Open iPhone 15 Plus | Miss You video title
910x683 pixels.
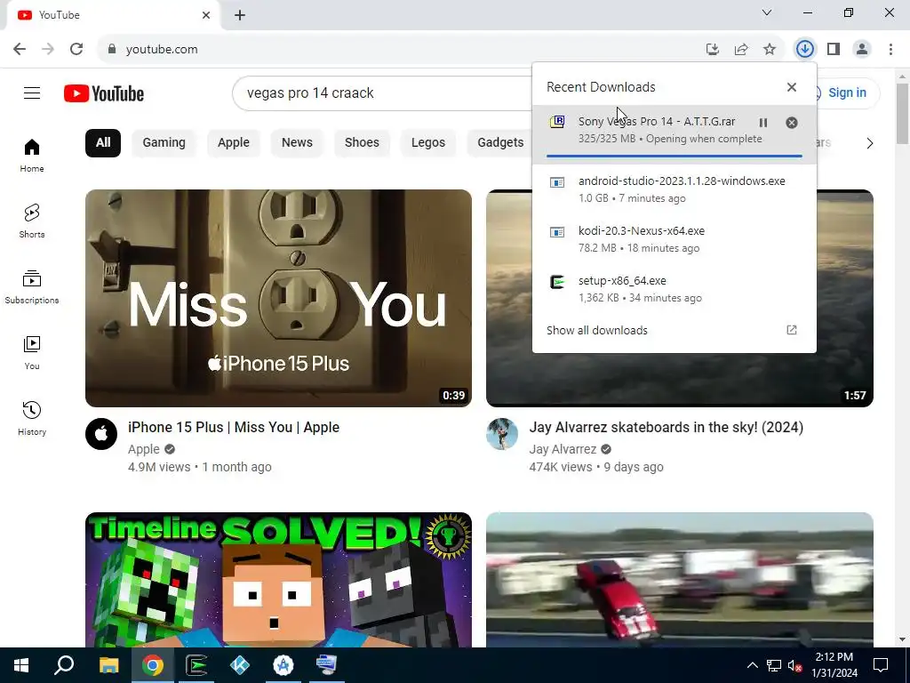coord(234,428)
